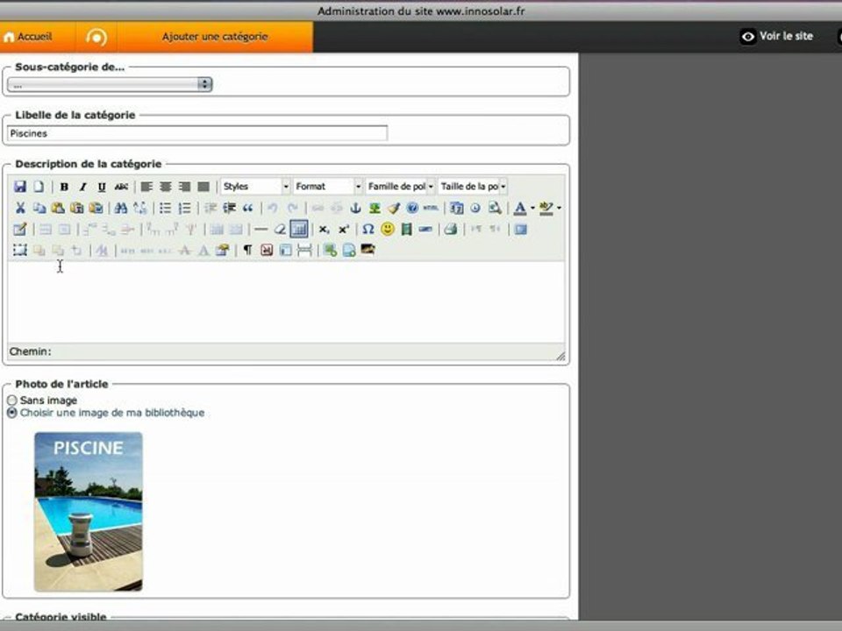Insert a bulleted list
The width and height of the screenshot is (842, 631).
[166, 208]
